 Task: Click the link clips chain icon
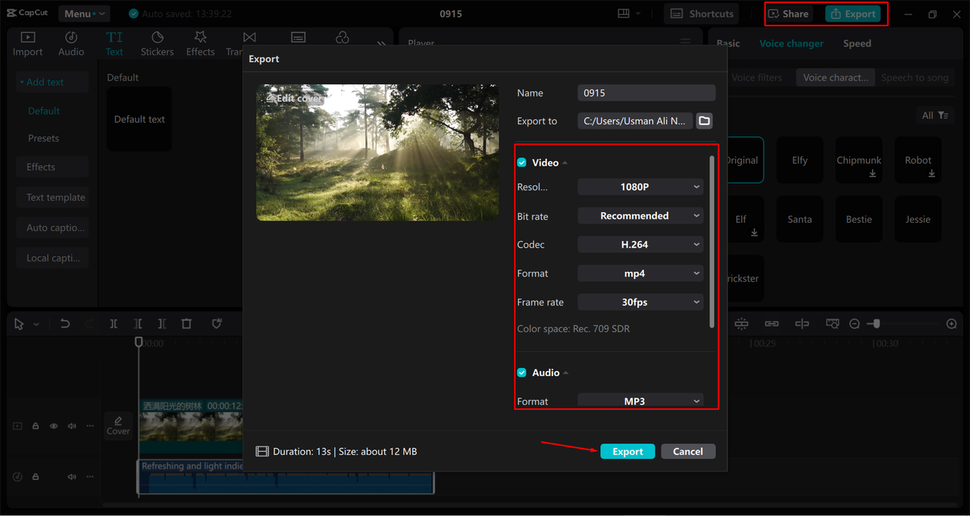pyautogui.click(x=771, y=324)
